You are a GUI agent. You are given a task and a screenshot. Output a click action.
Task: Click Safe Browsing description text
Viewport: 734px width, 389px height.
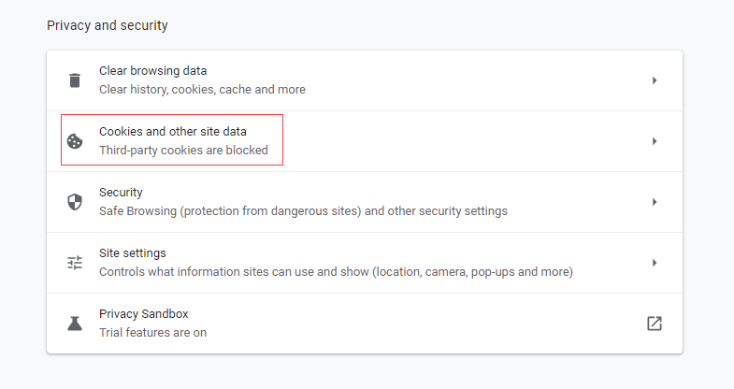[x=303, y=211]
